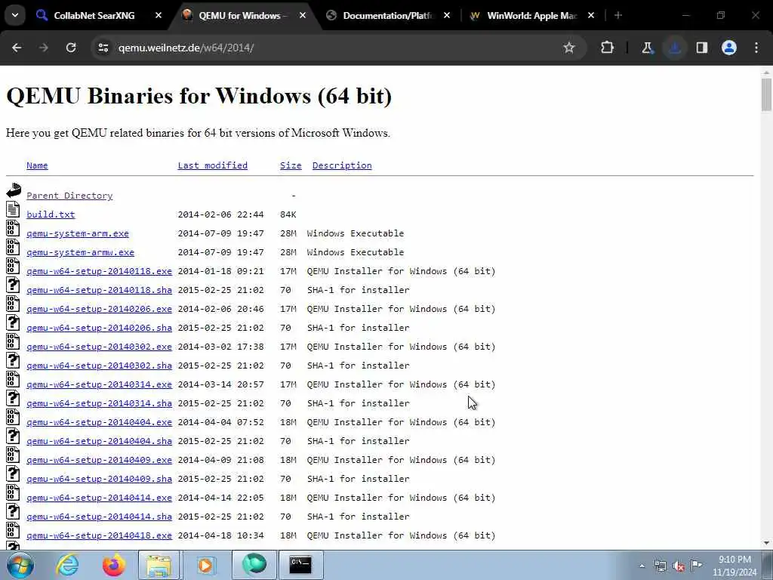Download qemu-w64-setup-20140302.exe

pos(99,347)
